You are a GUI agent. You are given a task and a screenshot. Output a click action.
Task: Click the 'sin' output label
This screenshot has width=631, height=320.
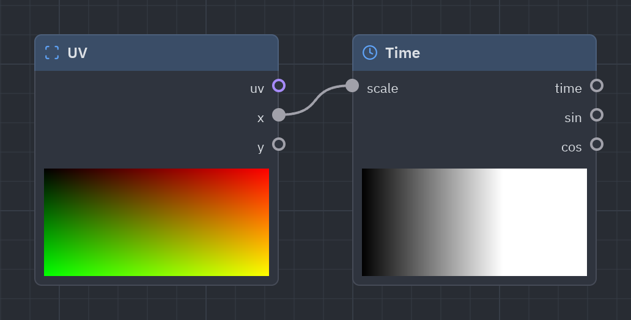point(573,118)
